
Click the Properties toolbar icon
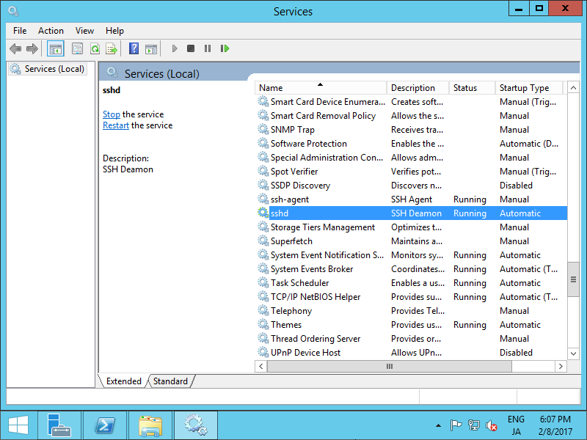pos(77,48)
